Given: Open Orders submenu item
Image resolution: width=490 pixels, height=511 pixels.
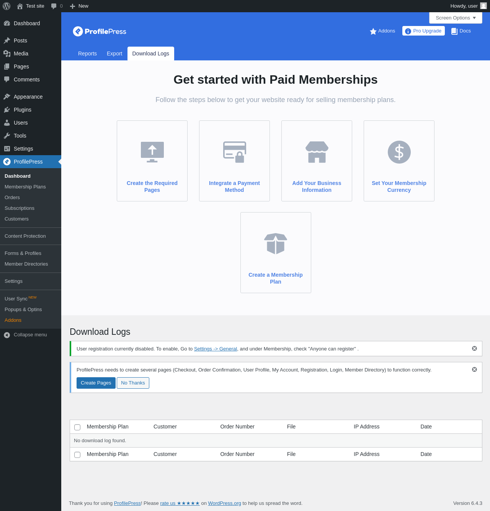Looking at the screenshot, I should tap(12, 197).
